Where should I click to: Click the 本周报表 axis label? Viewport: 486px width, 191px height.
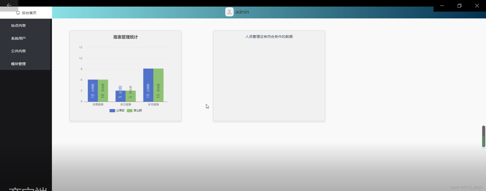(x=98, y=104)
